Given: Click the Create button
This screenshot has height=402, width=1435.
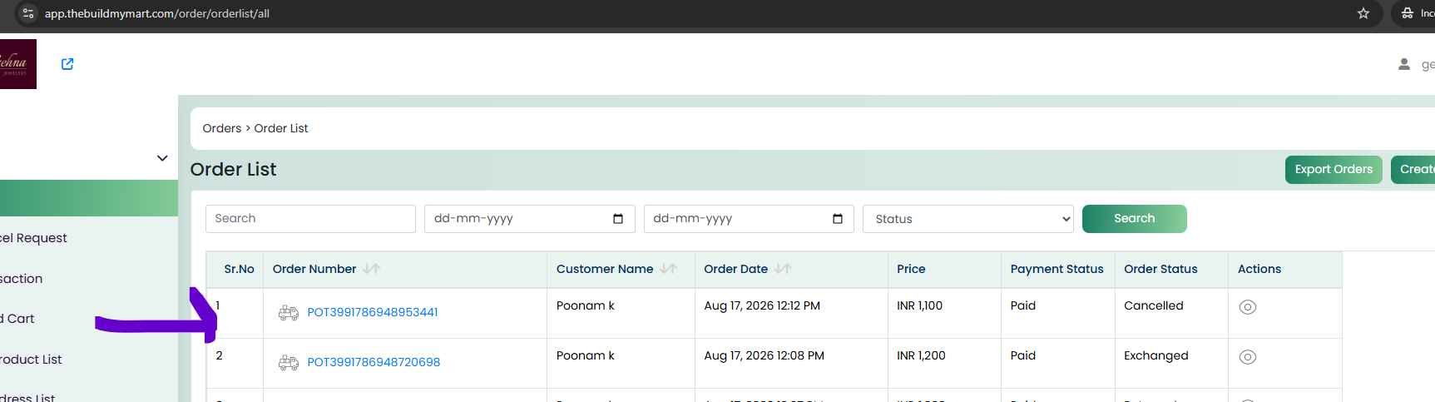Looking at the screenshot, I should click(1413, 170).
